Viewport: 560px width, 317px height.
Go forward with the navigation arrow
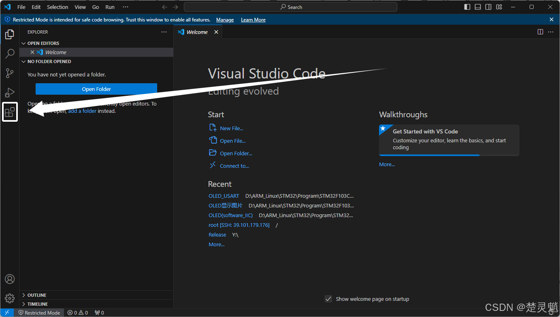pyautogui.click(x=175, y=7)
